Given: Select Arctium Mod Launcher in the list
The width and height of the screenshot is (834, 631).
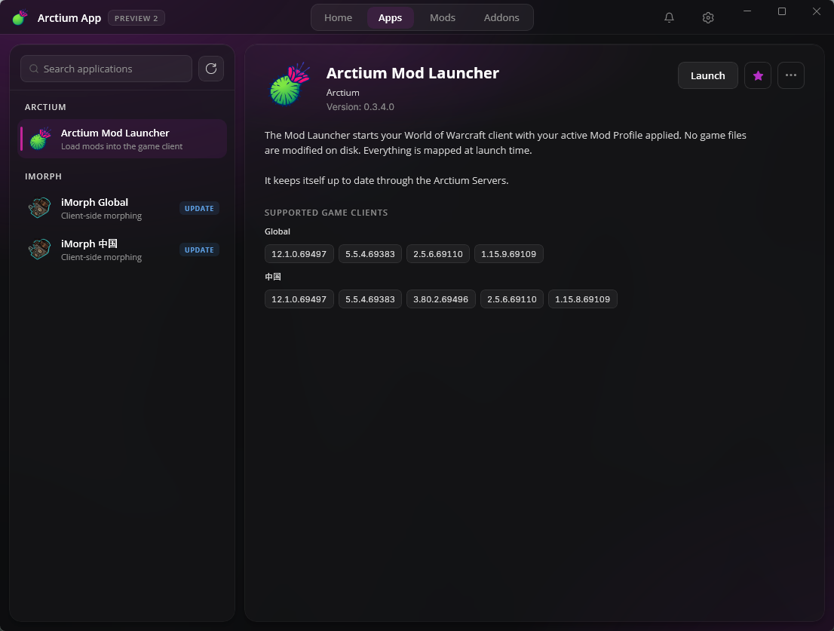Looking at the screenshot, I should pos(123,139).
